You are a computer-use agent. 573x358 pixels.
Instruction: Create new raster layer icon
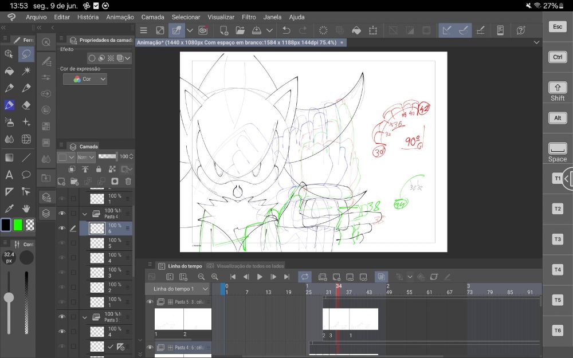click(61, 181)
